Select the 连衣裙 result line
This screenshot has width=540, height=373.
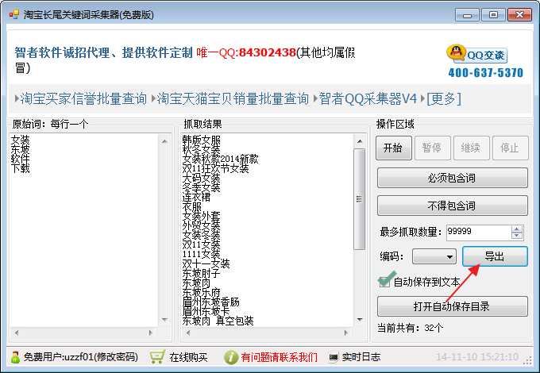pos(196,197)
